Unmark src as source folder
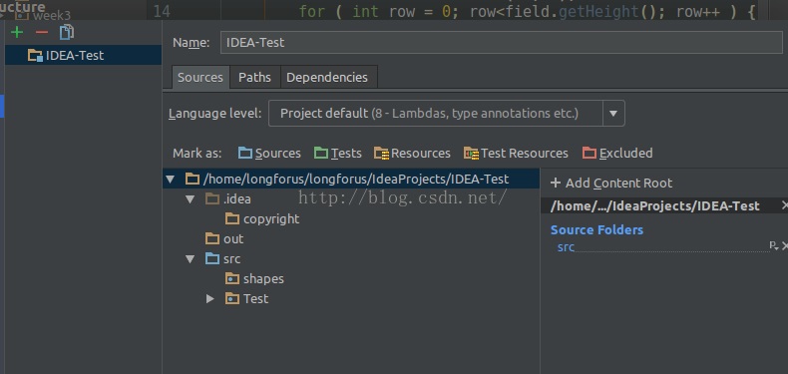This screenshot has width=788, height=374. click(x=784, y=245)
